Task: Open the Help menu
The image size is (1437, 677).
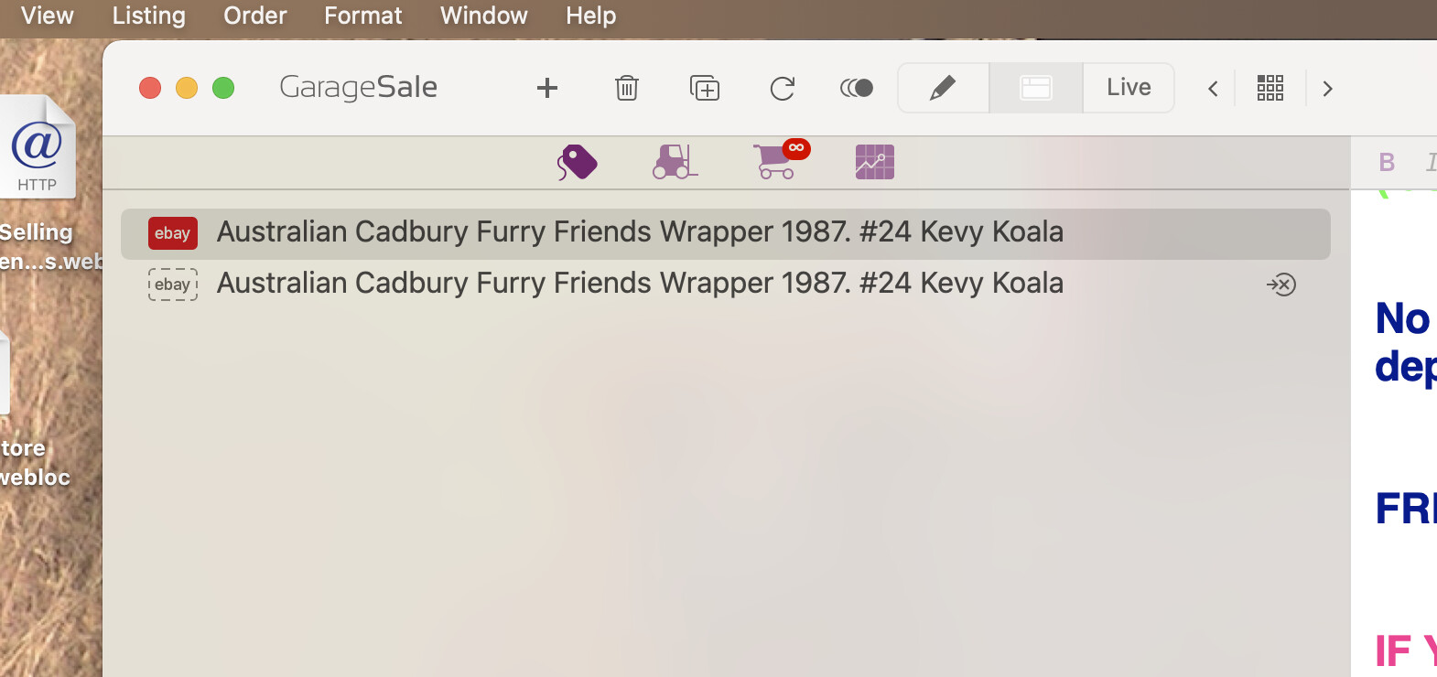Action: click(591, 16)
